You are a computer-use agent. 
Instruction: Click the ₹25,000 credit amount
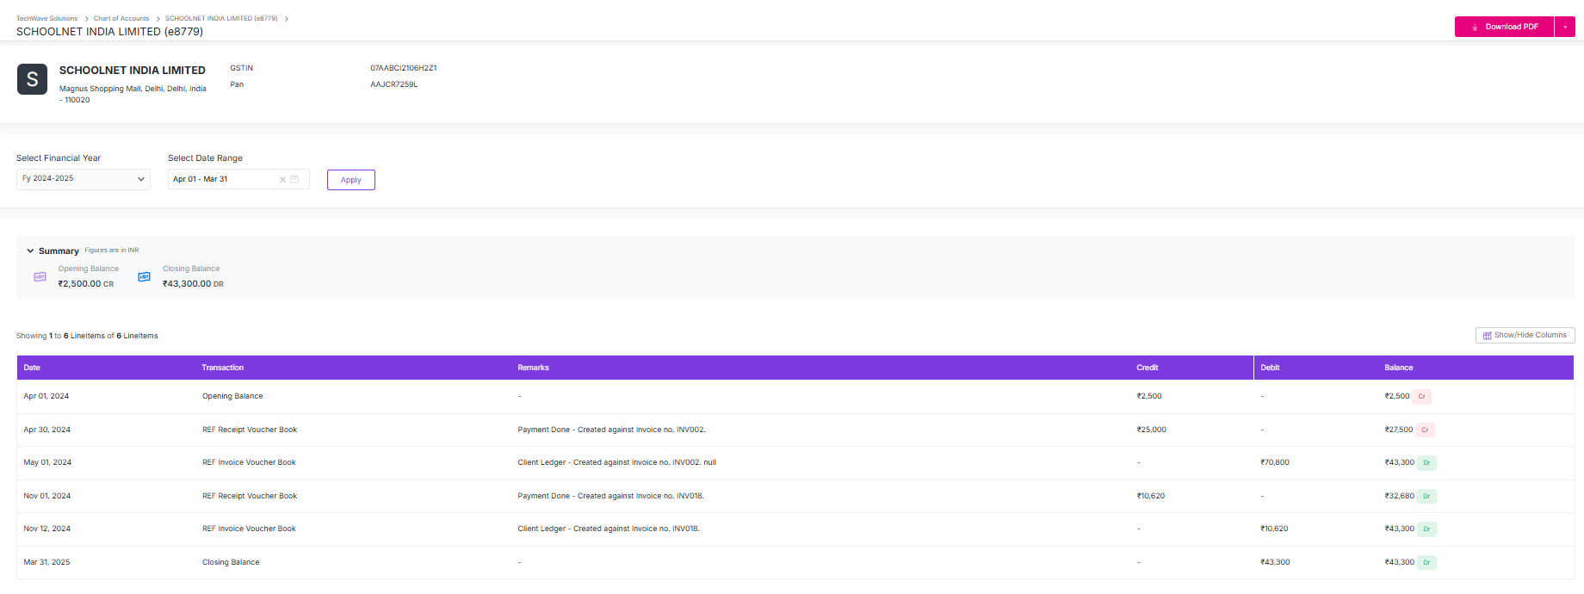click(1151, 430)
